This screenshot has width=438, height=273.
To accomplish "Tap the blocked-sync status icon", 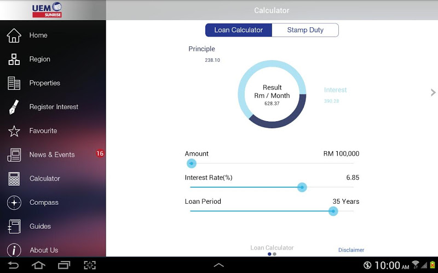I will pyautogui.click(x=367, y=265).
